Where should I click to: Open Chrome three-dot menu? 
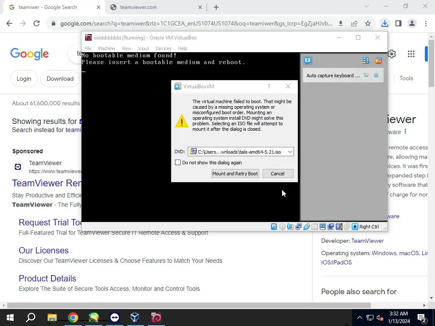click(426, 23)
